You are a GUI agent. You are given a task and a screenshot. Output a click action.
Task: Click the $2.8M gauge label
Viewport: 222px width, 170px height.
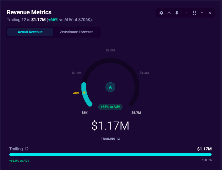coord(111,50)
